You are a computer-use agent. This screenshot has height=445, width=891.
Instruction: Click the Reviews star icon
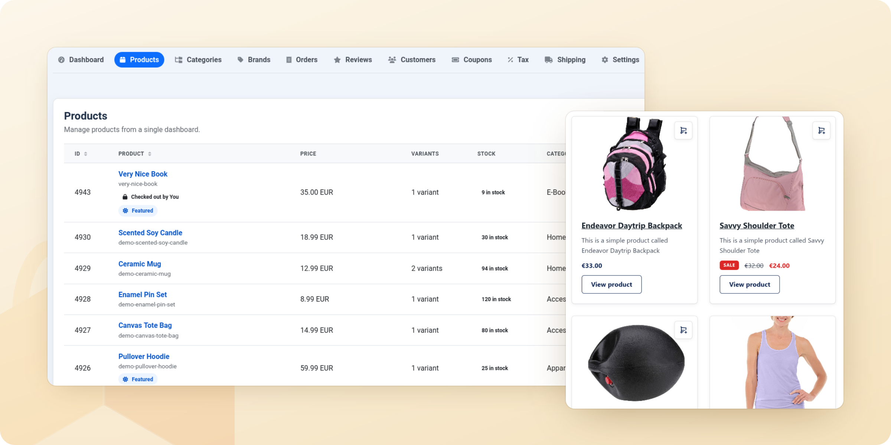337,60
